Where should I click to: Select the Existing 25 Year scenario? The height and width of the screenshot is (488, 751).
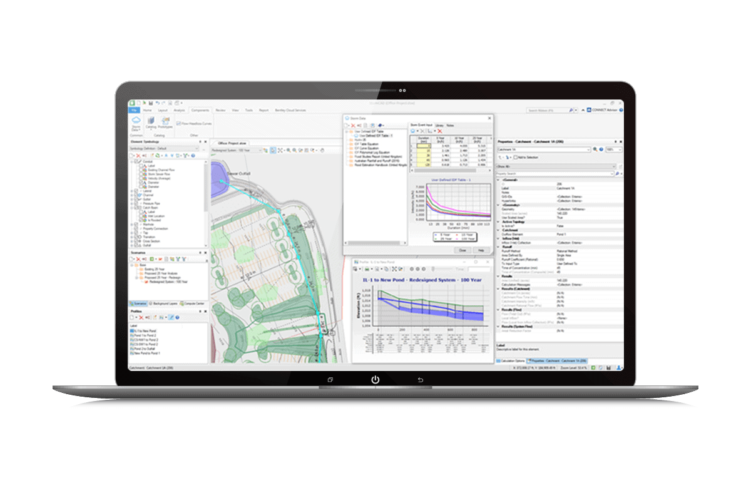(154, 268)
